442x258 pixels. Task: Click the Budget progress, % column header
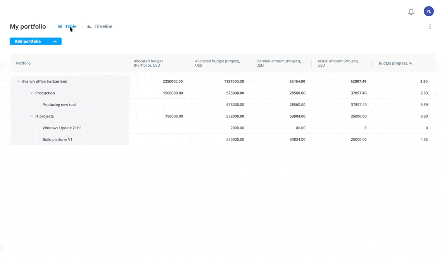click(x=395, y=63)
